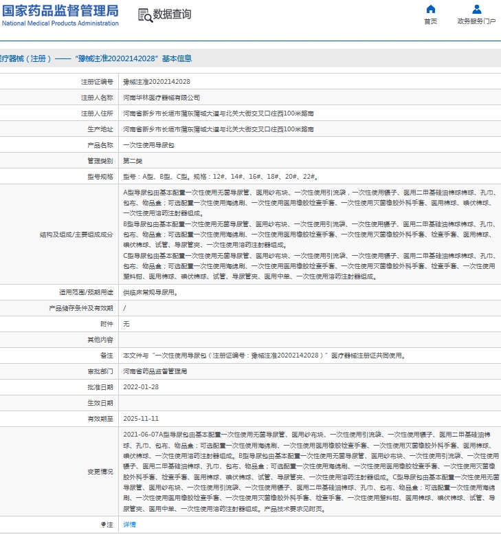This screenshot has width=501, height=535.
Task: Click the 国家药品监督管理局 site logo
Action: 60,15
